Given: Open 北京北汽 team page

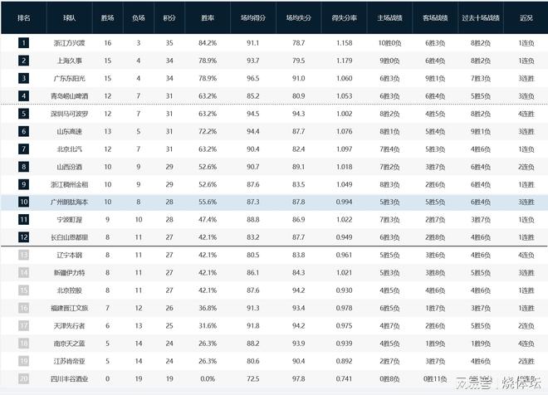Looking at the screenshot, I should pos(71,149).
